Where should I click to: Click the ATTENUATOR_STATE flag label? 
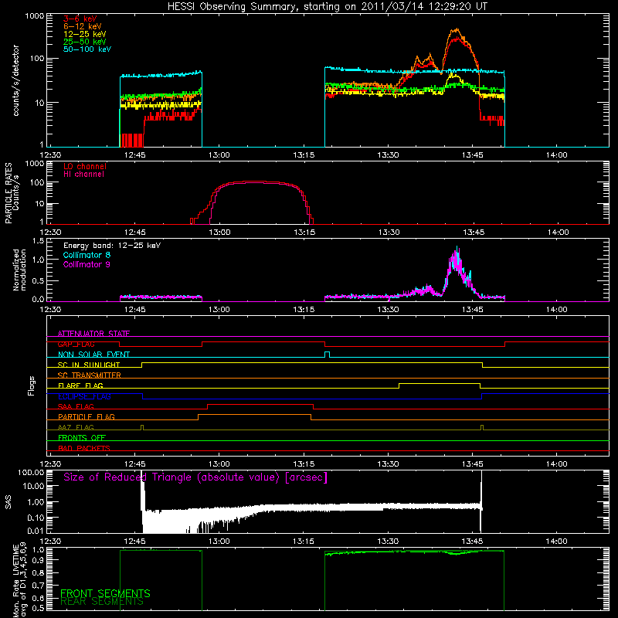[x=93, y=334]
